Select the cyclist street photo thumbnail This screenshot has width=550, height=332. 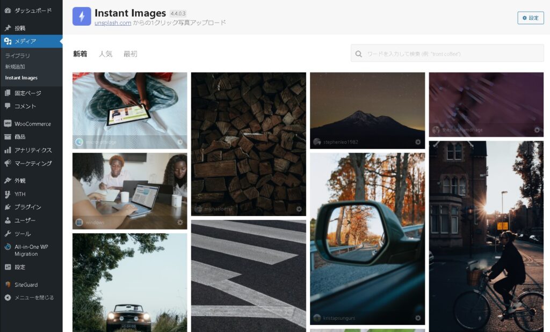[486, 236]
